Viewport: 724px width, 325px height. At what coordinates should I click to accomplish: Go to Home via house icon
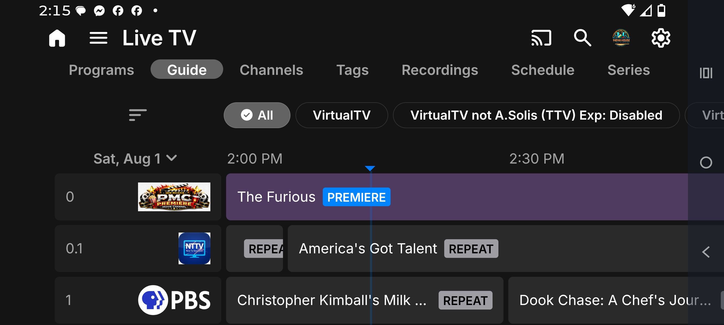(57, 38)
